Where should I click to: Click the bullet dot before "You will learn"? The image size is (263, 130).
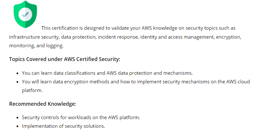click(17, 82)
